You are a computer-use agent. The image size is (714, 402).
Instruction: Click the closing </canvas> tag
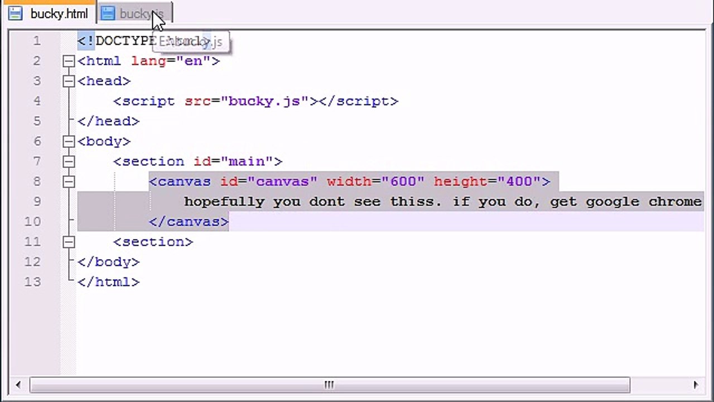189,222
